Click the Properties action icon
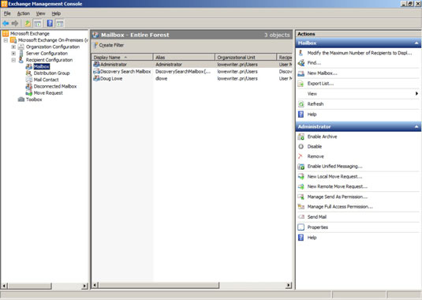Screen dimensions: 422x300 coord(301,227)
